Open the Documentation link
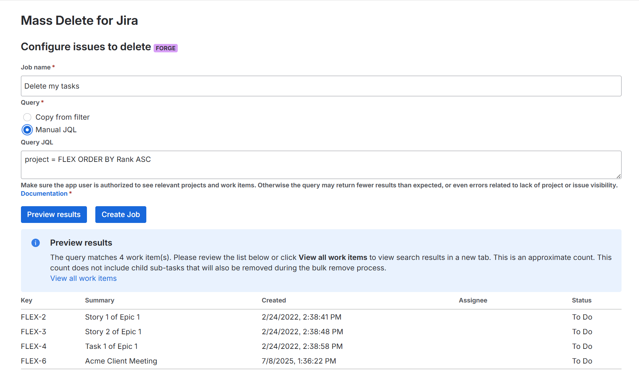Viewport: 639px width, 389px height. 44,194
